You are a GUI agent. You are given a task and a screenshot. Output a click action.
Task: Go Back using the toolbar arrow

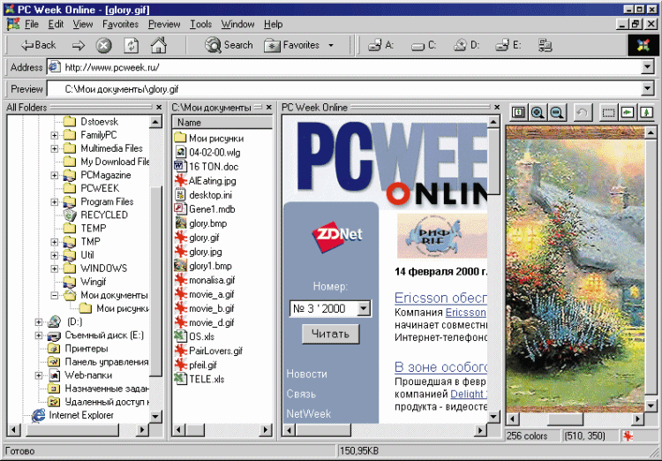pos(38,45)
